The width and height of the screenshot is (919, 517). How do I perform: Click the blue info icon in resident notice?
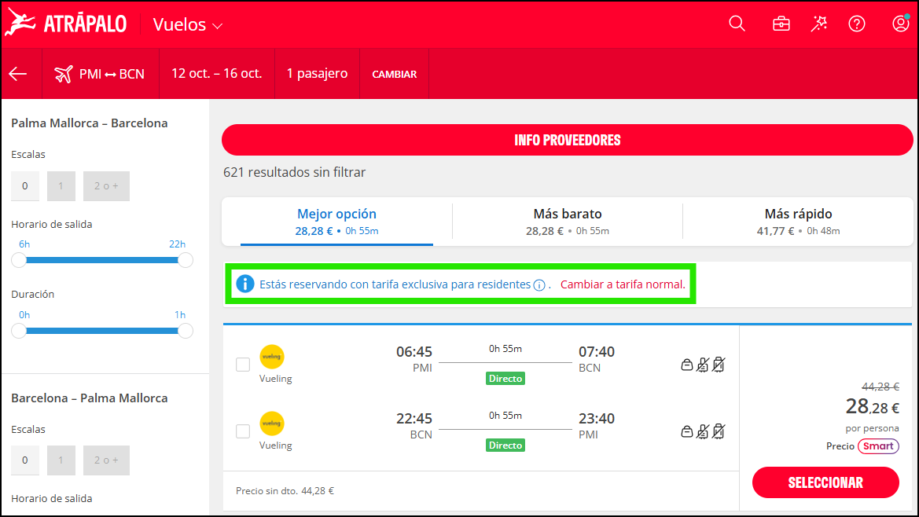[245, 284]
